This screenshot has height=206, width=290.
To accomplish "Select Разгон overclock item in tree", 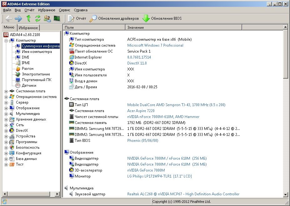I will click(x=28, y=69).
